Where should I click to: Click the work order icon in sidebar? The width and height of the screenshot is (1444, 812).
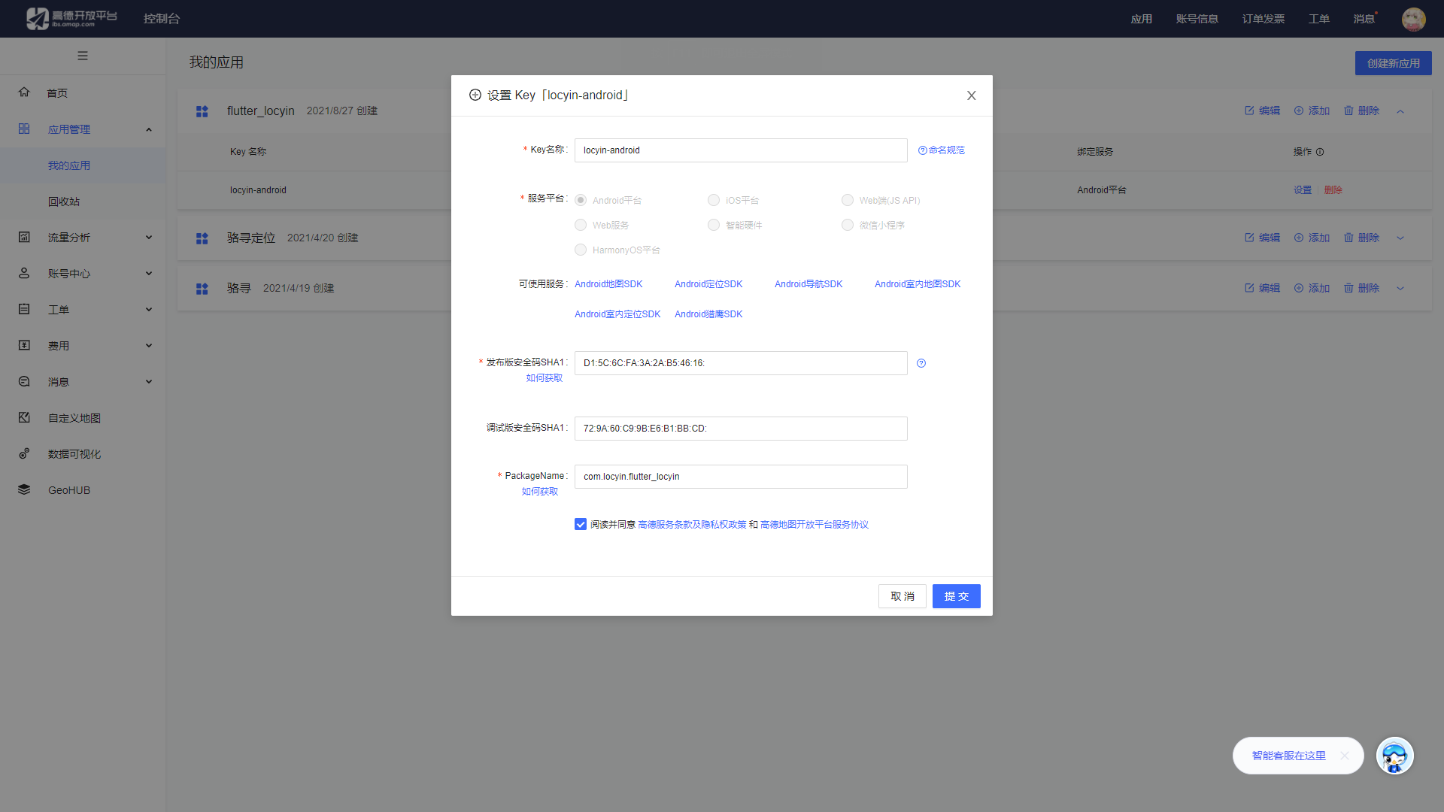(24, 309)
